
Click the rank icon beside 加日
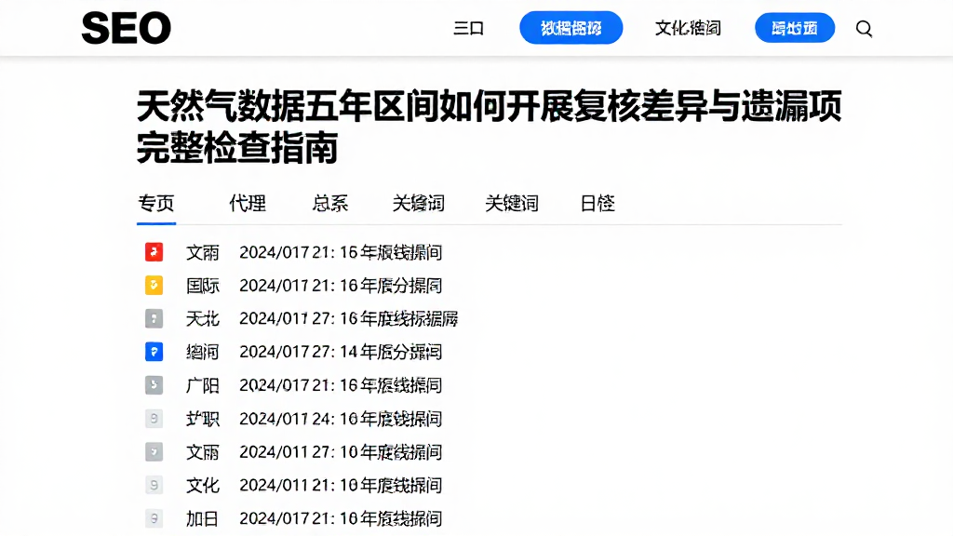tap(154, 518)
